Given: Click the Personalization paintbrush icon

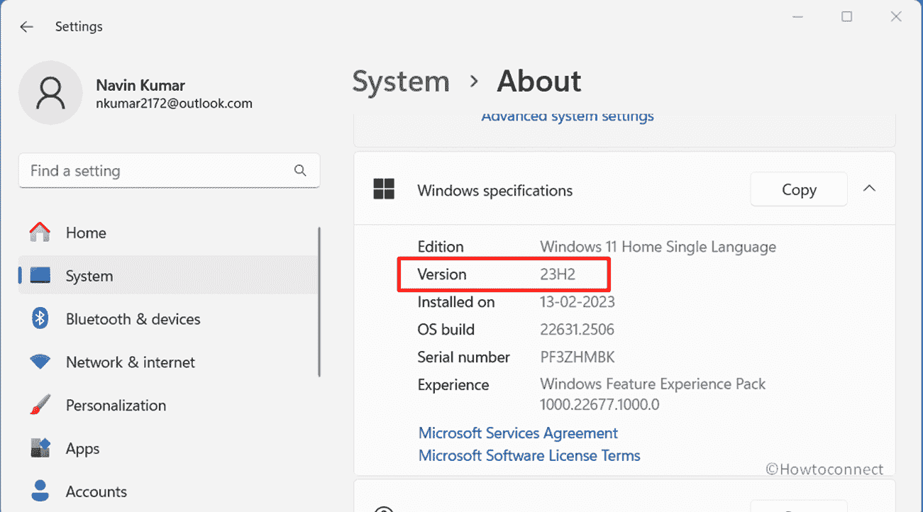Looking at the screenshot, I should pos(40,405).
